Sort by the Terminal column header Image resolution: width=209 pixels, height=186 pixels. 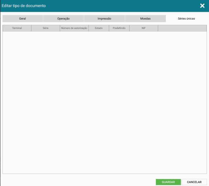pyautogui.click(x=17, y=28)
